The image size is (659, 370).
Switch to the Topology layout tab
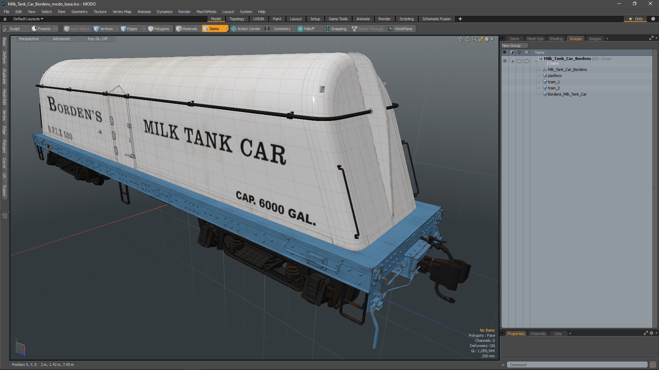pyautogui.click(x=237, y=19)
